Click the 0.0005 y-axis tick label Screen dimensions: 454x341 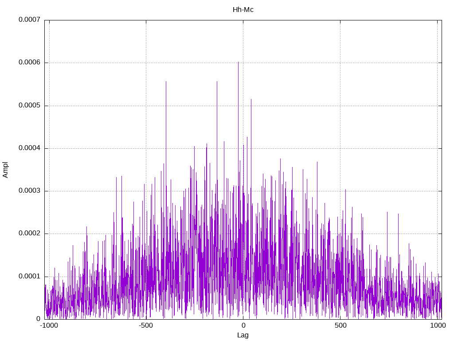coord(29,105)
